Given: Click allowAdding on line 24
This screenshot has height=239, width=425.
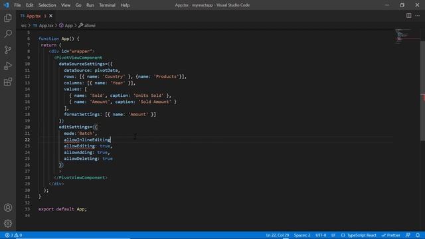Looking at the screenshot, I should click(x=78, y=152).
